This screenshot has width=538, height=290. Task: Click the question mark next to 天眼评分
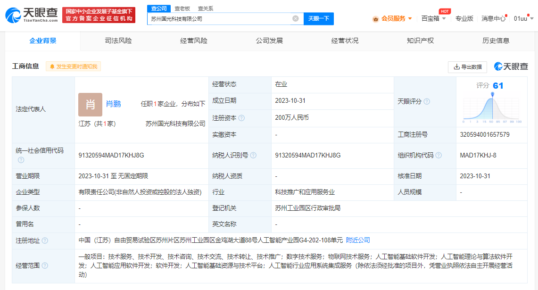[427, 101]
